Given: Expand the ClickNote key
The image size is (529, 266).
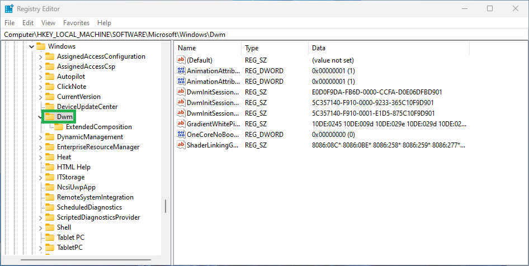Looking at the screenshot, I should (40, 87).
